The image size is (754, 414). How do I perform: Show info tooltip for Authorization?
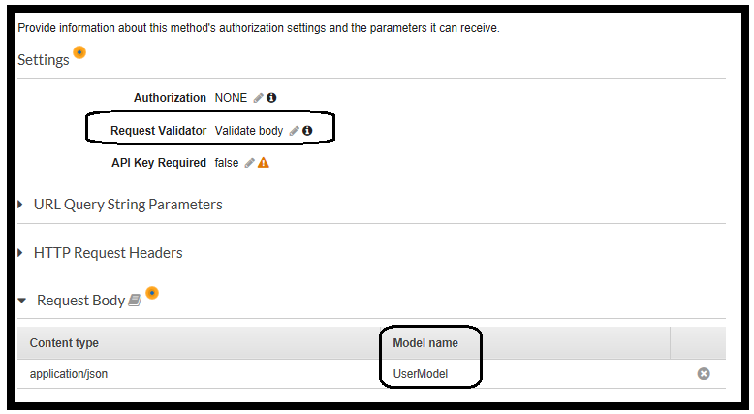271,98
